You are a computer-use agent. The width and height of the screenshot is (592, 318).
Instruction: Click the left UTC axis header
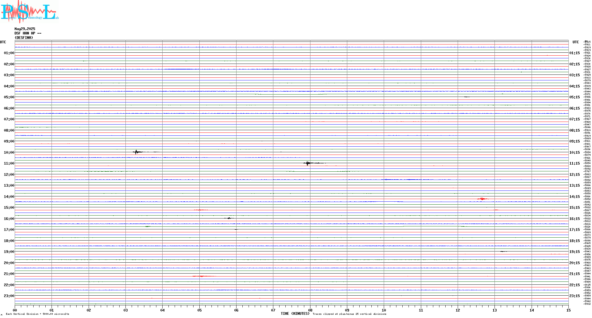[3, 42]
